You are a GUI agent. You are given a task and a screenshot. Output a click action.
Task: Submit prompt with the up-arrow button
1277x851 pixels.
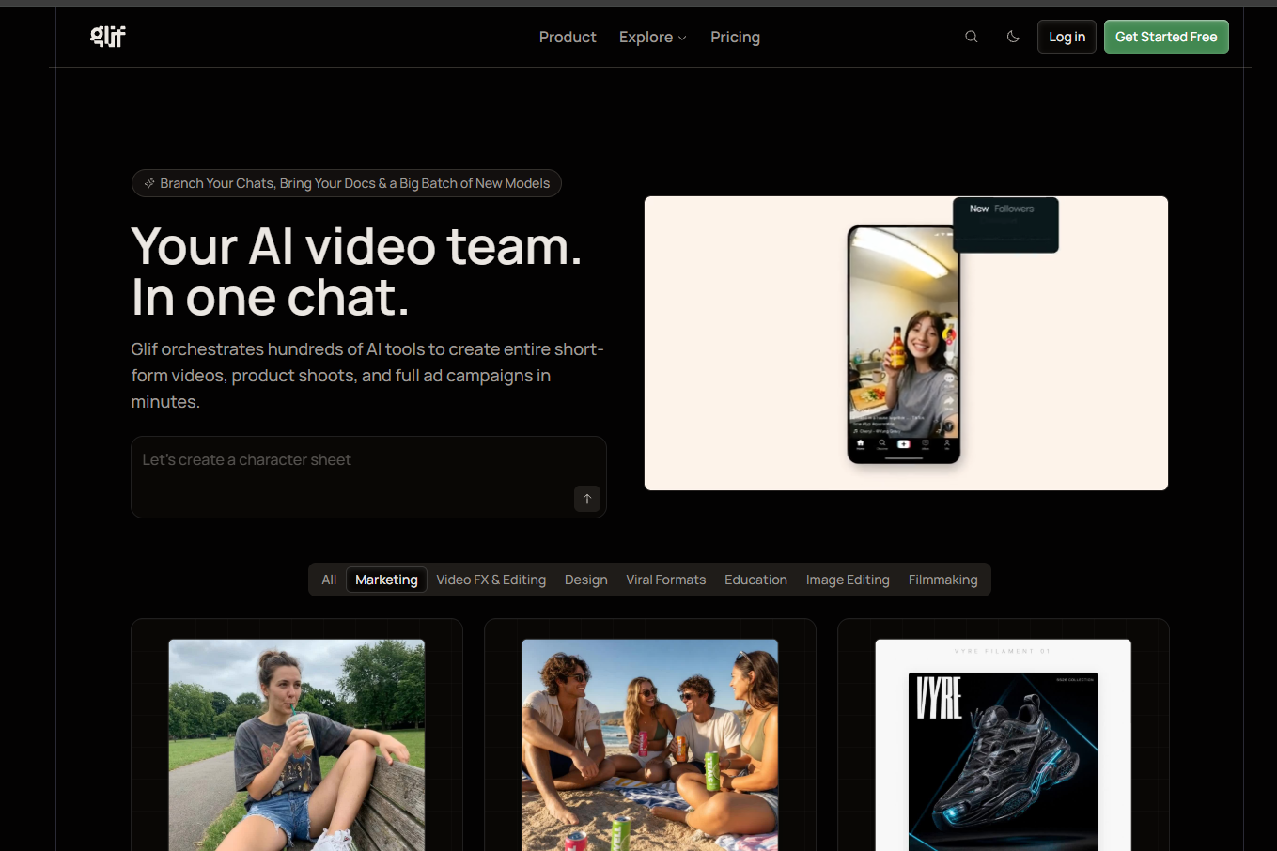(x=587, y=499)
